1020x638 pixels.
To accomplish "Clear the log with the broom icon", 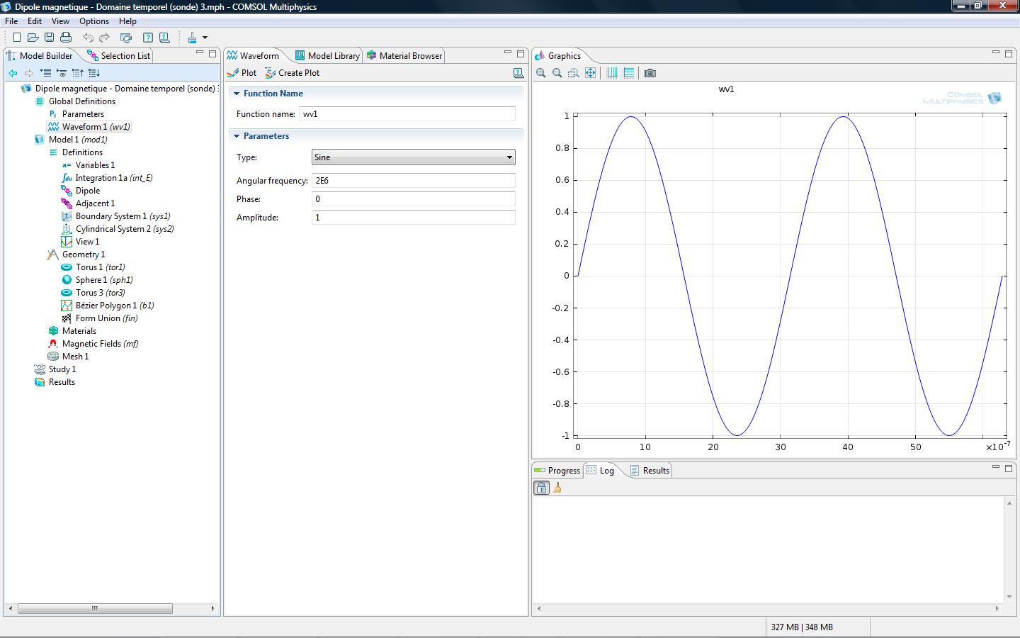I will tap(557, 488).
